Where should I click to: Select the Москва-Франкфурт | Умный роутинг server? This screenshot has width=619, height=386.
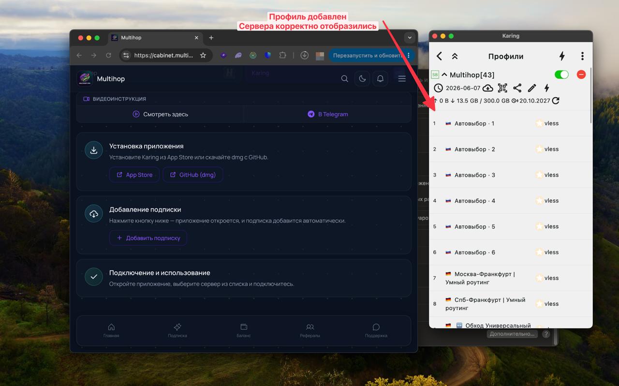point(510,278)
